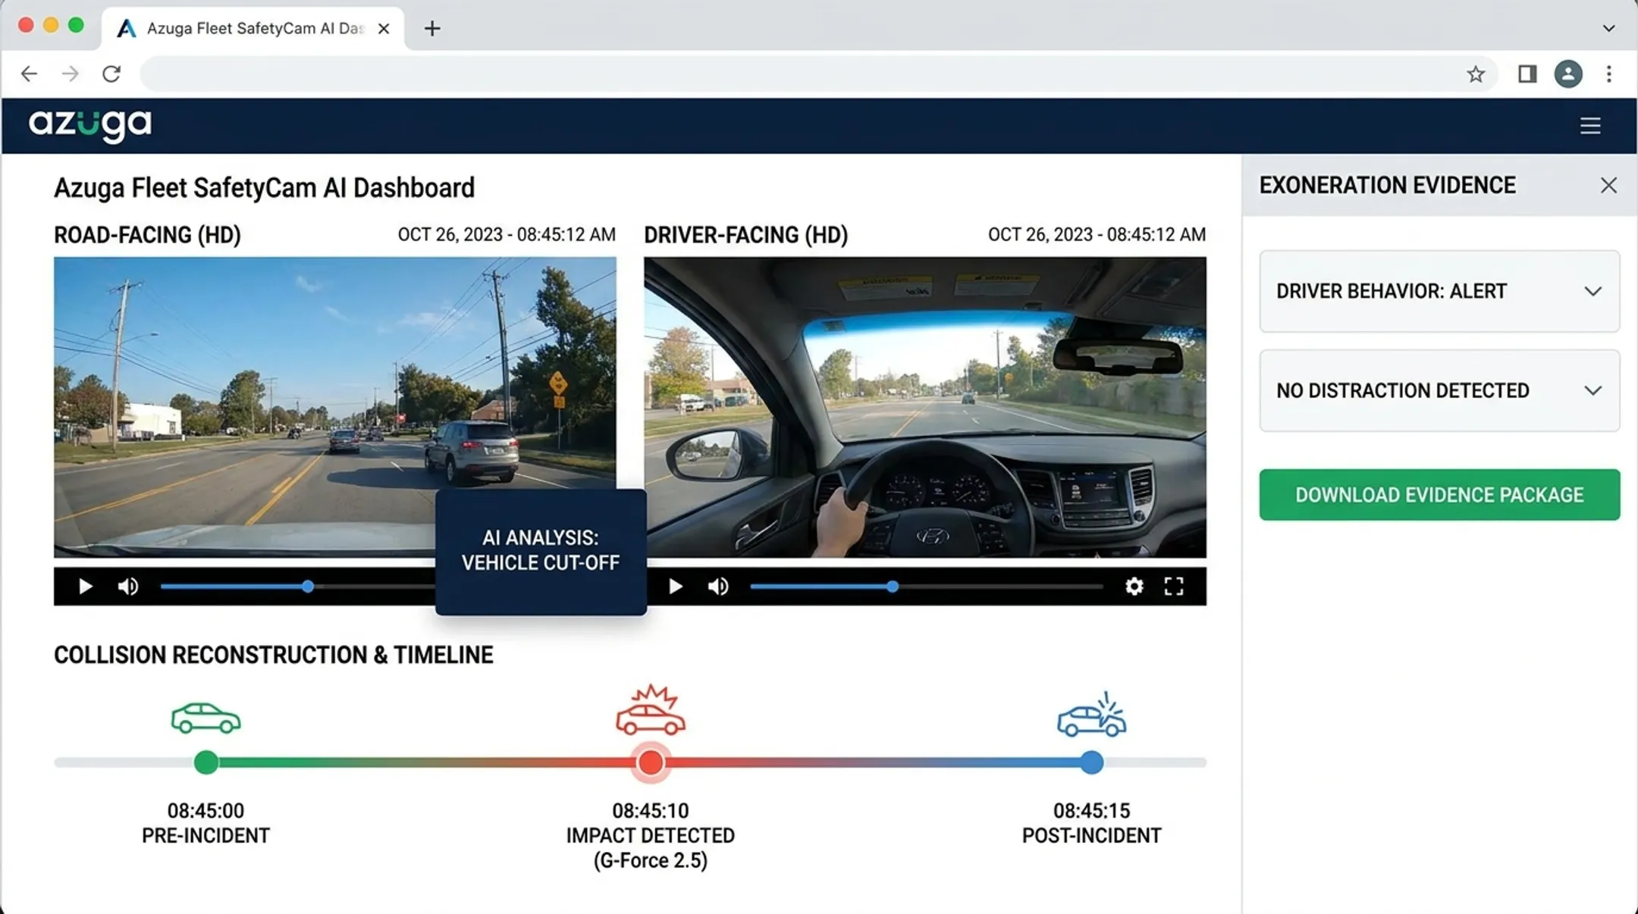Play the driver-facing video
Viewport: 1638px width, 914px height.
tap(675, 587)
